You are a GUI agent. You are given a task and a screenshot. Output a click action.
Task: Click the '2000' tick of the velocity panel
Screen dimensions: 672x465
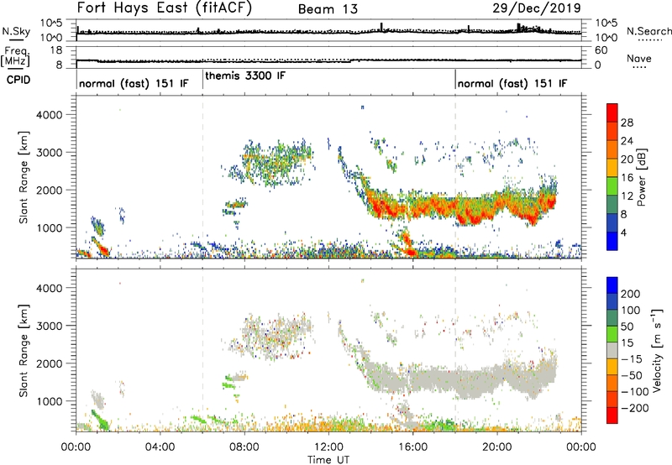(50, 363)
